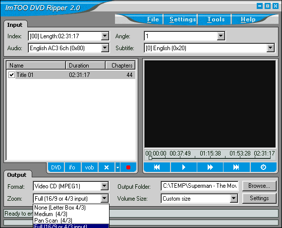Click the vob file button
The image size is (282, 228).
[x=89, y=167]
